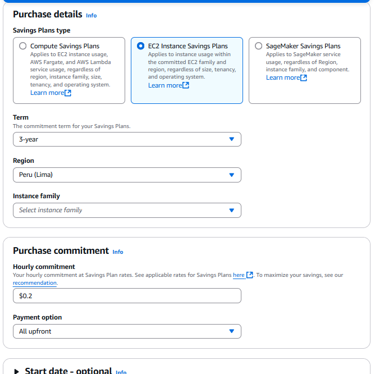Expand the Start date - optional section
The height and width of the screenshot is (374, 375).
(x=17, y=371)
